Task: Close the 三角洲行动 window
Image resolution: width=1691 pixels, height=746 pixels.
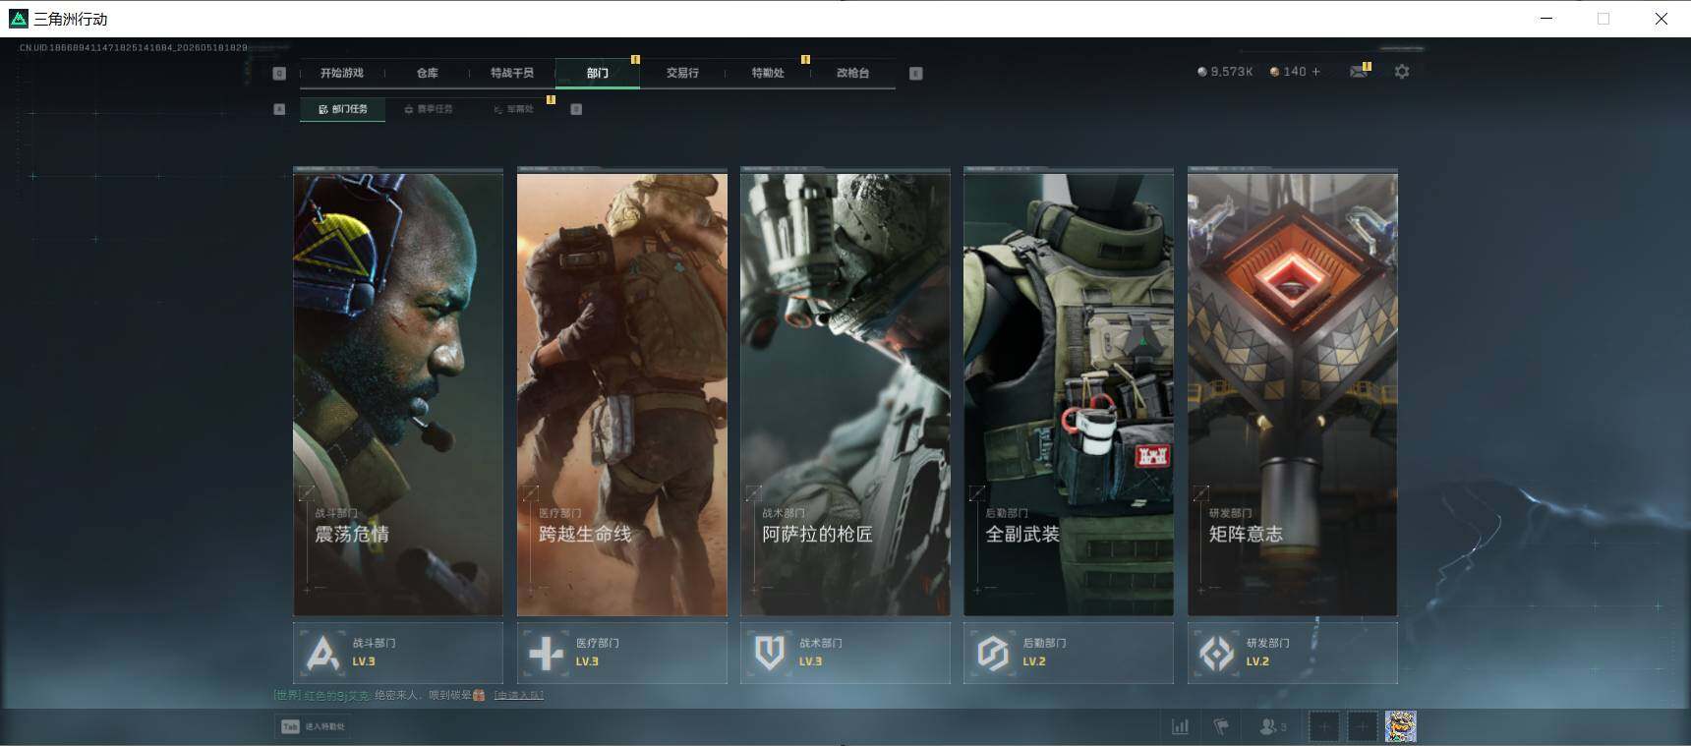Action: [x=1662, y=19]
